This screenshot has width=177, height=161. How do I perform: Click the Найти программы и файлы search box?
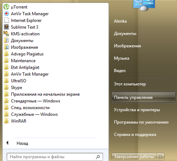coord(55,157)
